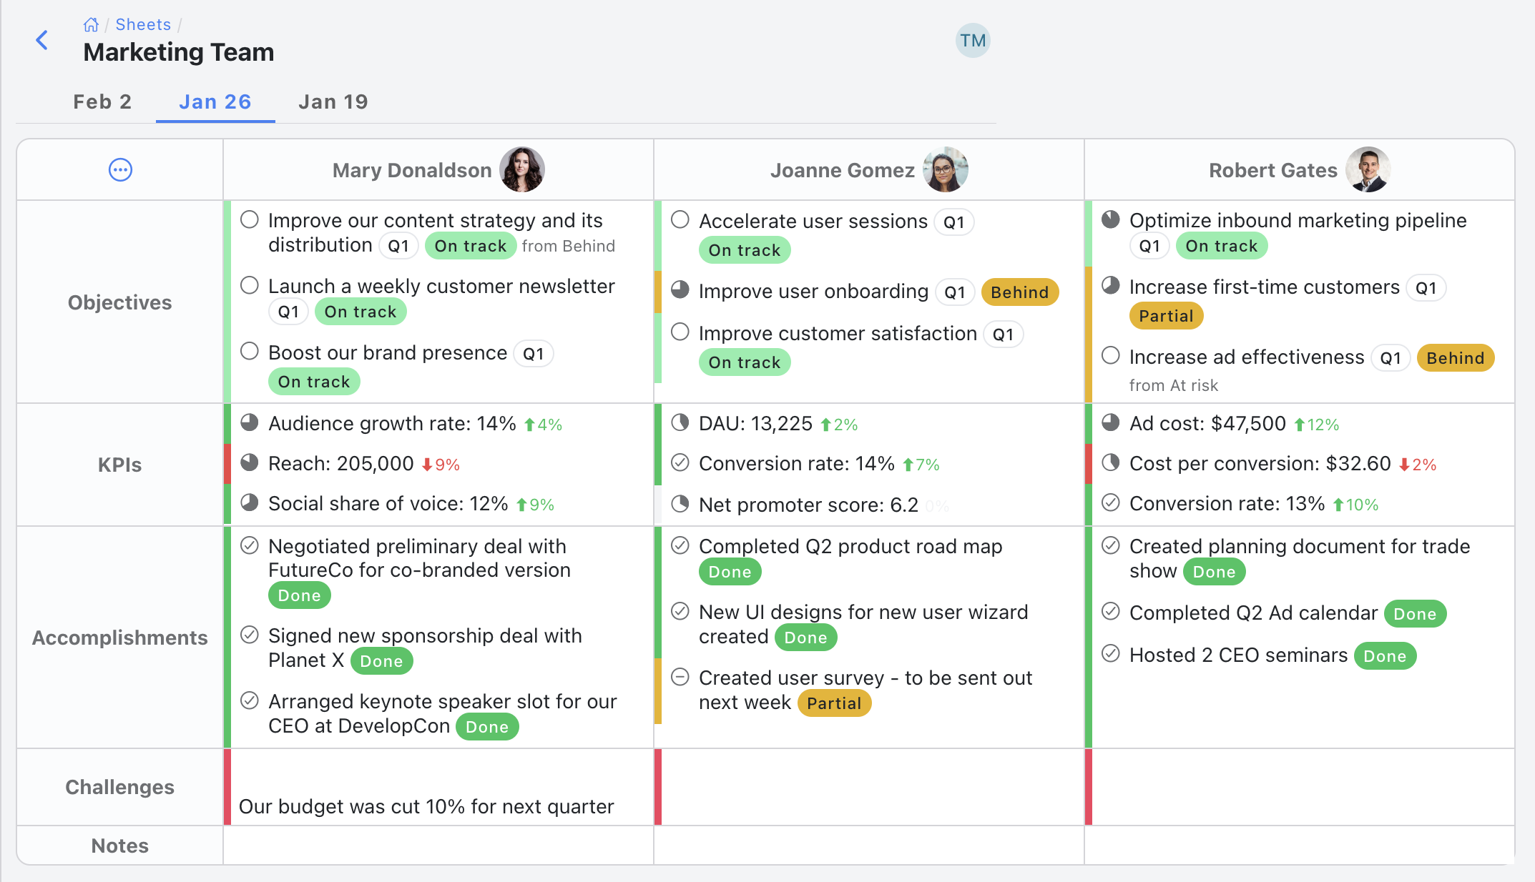
Task: Open the Jan 19 tab
Action: (333, 101)
